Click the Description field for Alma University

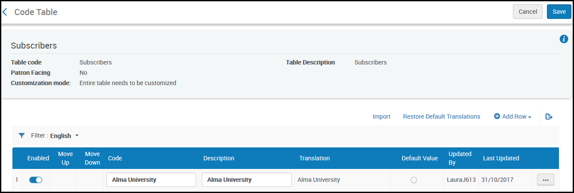coord(247,180)
